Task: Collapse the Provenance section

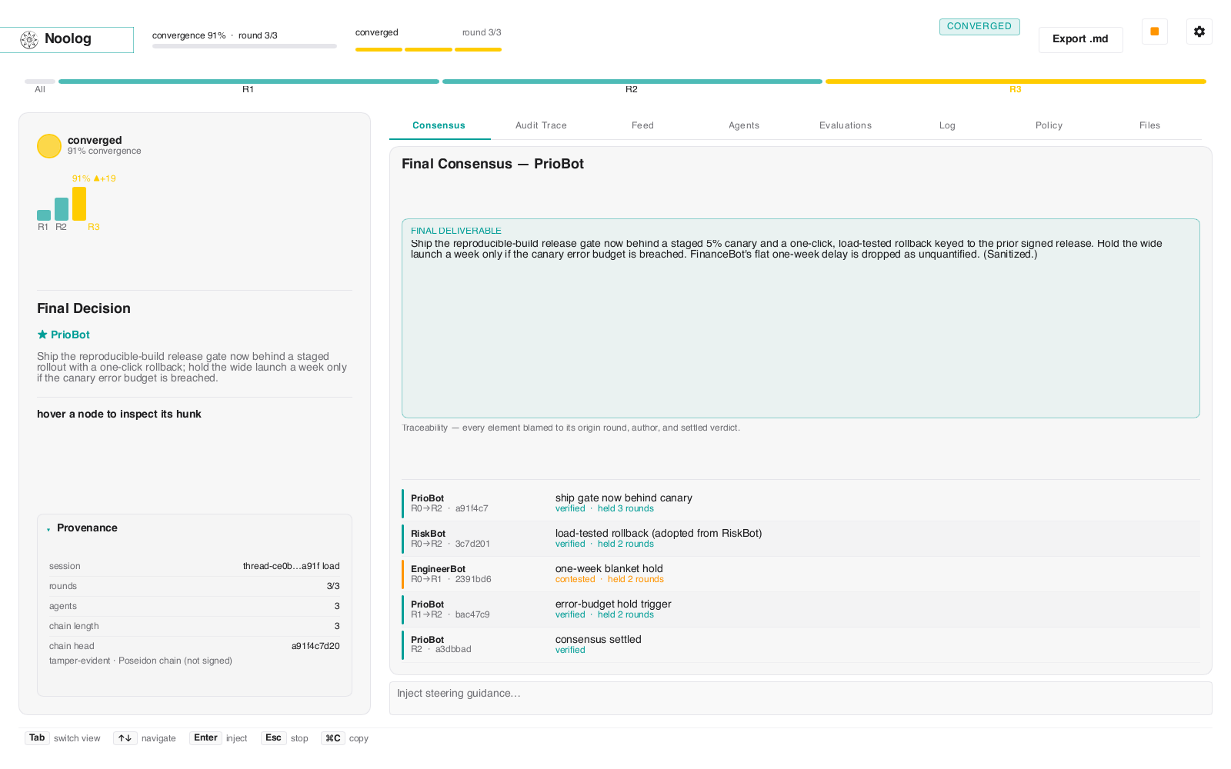Action: click(48, 529)
